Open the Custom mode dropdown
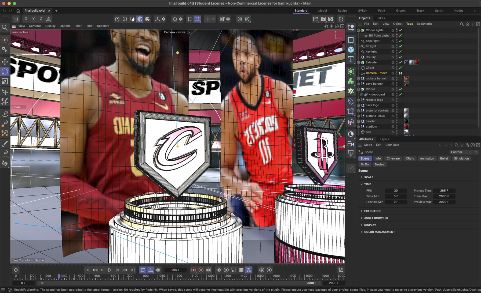This screenshot has height=293, width=481. (x=464, y=152)
